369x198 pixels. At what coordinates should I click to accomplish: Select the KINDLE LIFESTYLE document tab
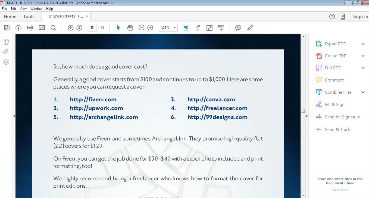66,16
